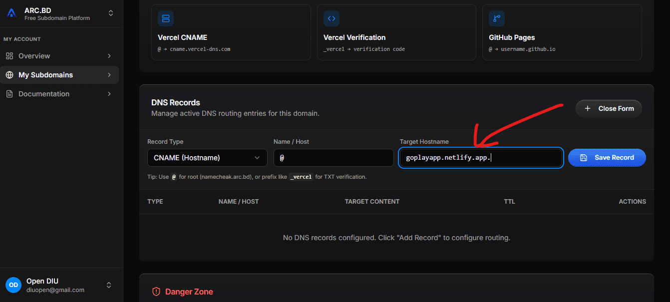Click the Save Record disk icon

coord(584,158)
